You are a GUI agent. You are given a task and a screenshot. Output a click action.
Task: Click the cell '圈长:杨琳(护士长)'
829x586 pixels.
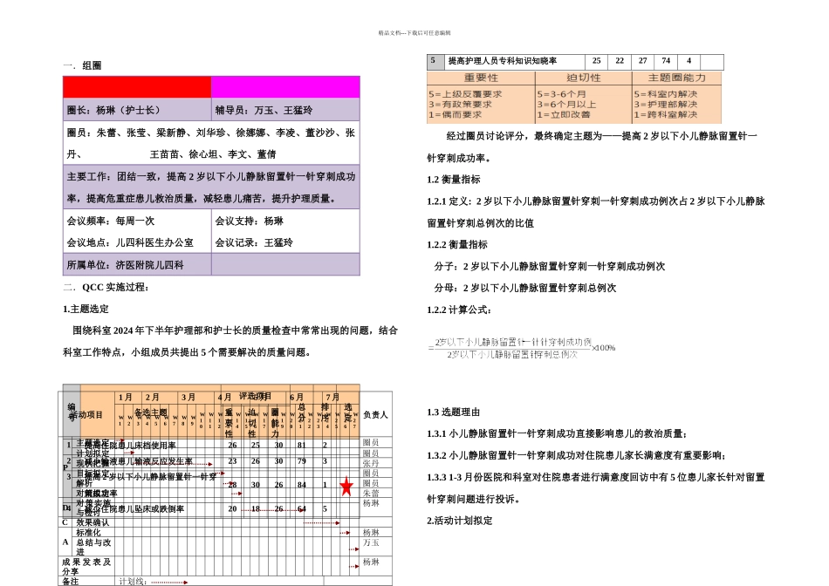click(x=137, y=110)
